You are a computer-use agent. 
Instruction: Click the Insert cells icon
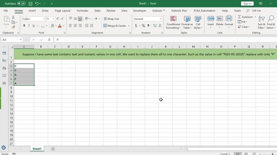click(x=211, y=19)
